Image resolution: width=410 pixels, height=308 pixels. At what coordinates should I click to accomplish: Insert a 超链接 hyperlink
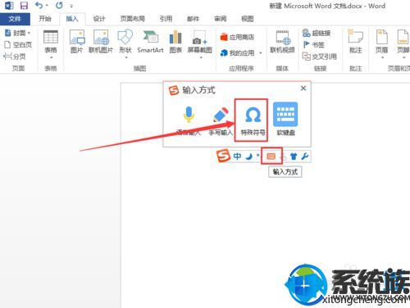tap(317, 33)
